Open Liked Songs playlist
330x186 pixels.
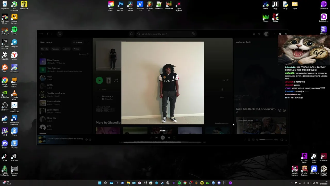click(64, 61)
